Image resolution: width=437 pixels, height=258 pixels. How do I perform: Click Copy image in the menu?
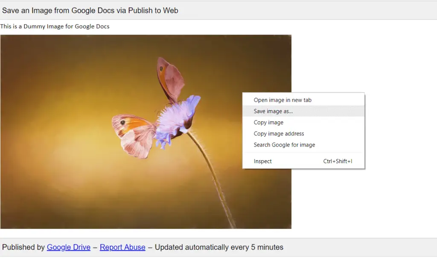coord(268,122)
